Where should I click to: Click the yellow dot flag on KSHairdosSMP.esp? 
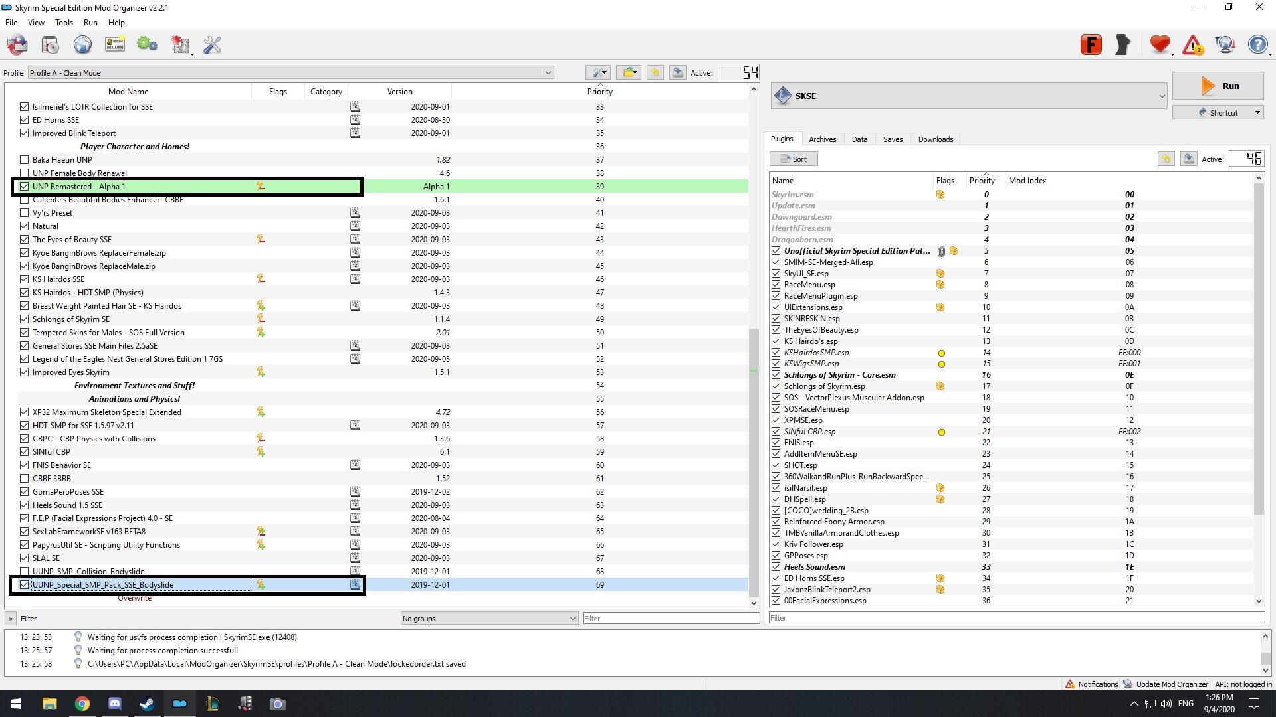click(x=941, y=353)
